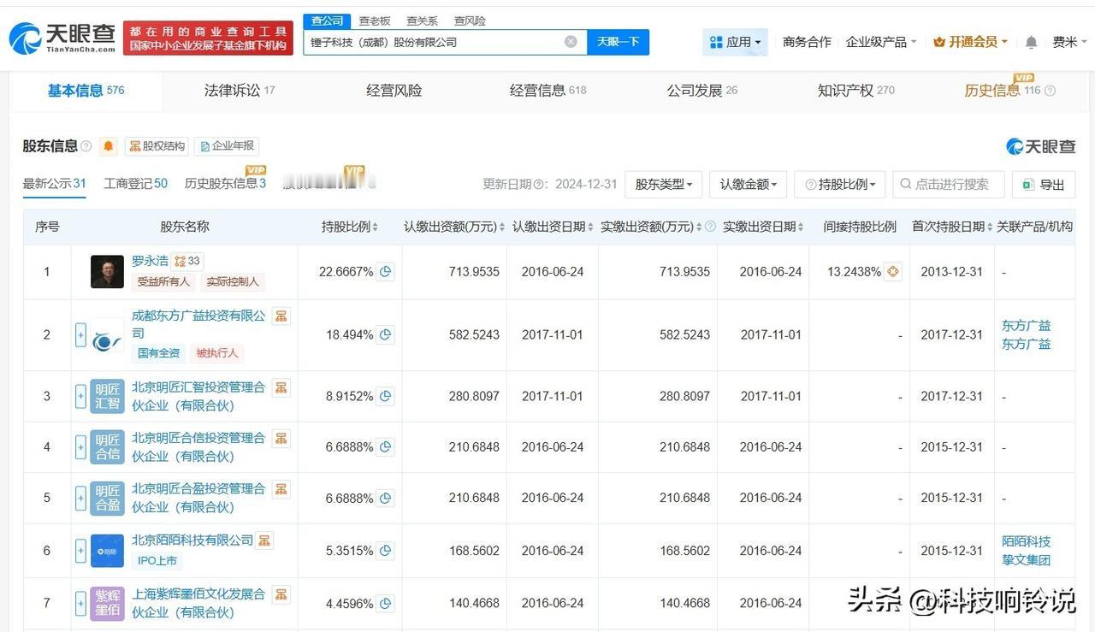Switch to the 公司发展 tab
Viewport: 1095px width, 632px height.
[x=701, y=91]
